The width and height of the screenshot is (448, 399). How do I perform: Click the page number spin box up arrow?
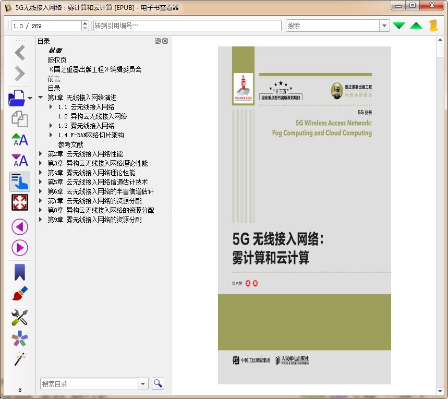coord(85,23)
